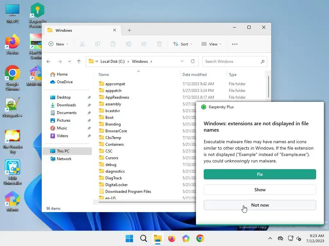Select Network in navigation pane
The width and height of the screenshot is (329, 246).
tap(67, 159)
